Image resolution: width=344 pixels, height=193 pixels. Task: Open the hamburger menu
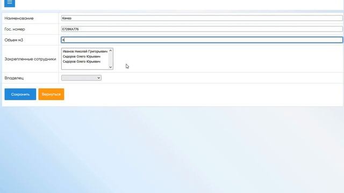[x=10, y=3]
